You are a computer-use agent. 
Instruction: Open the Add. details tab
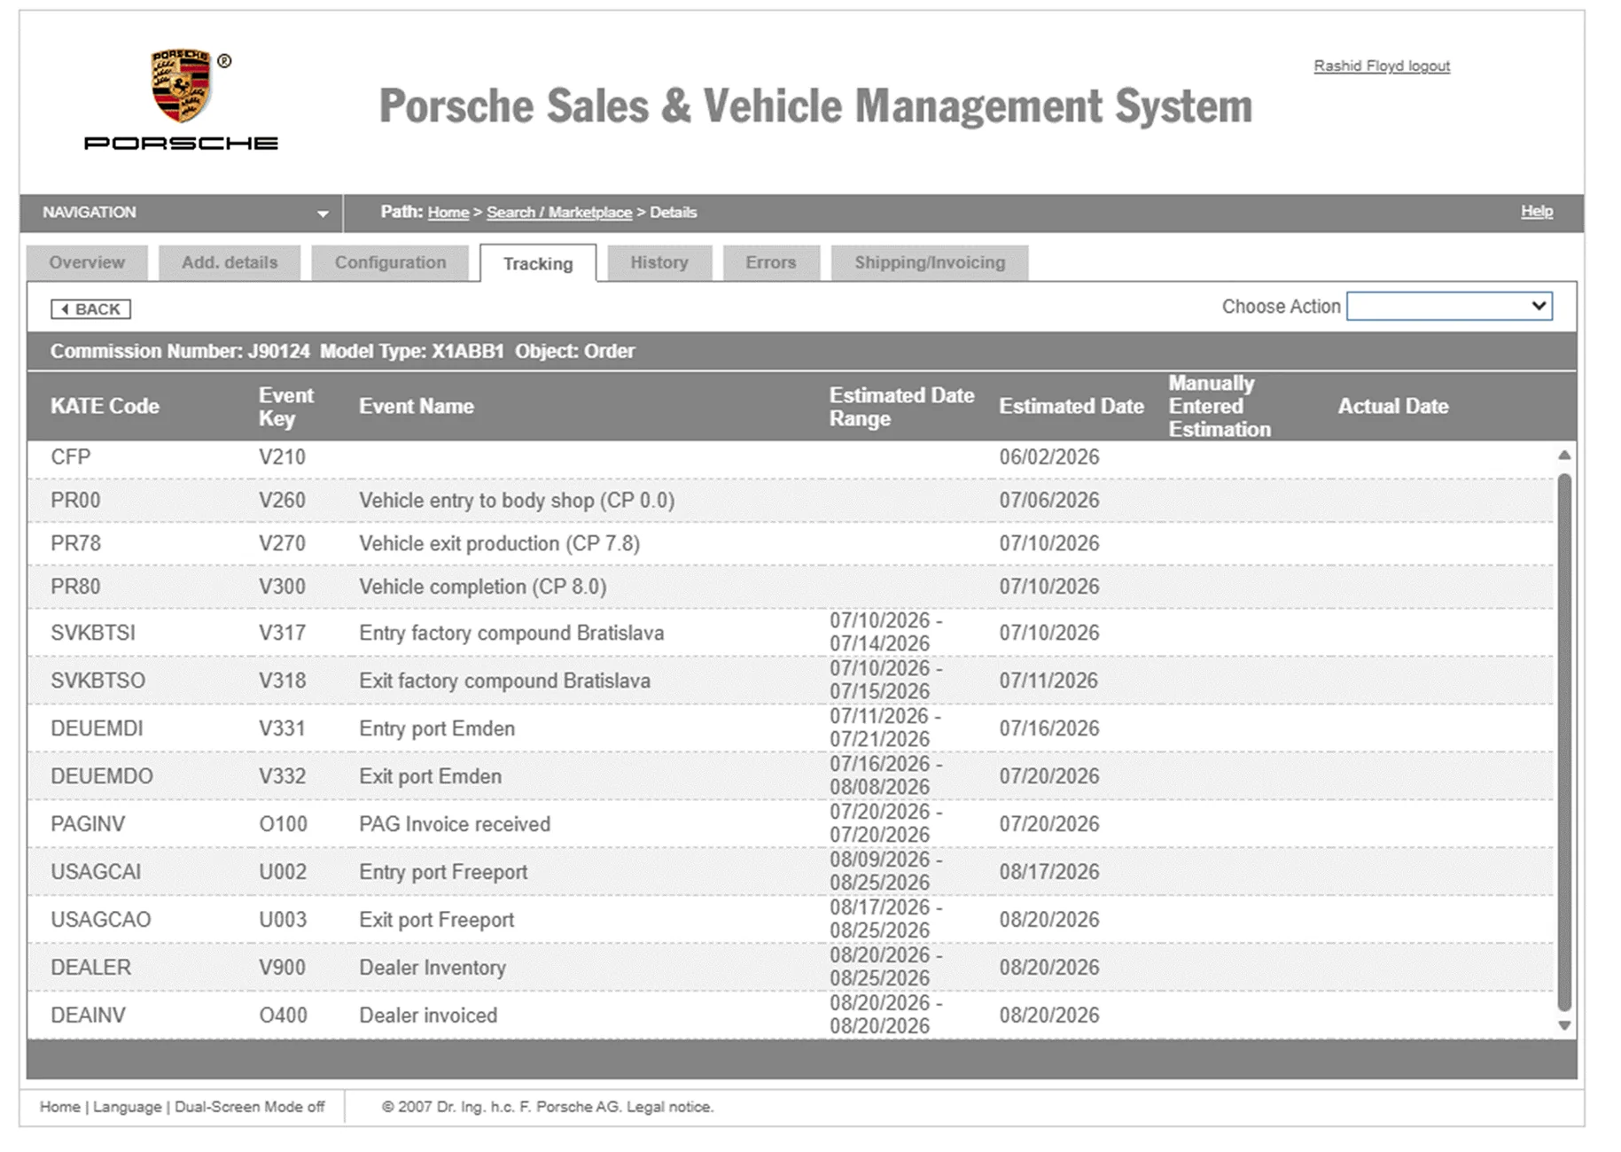[x=230, y=262]
